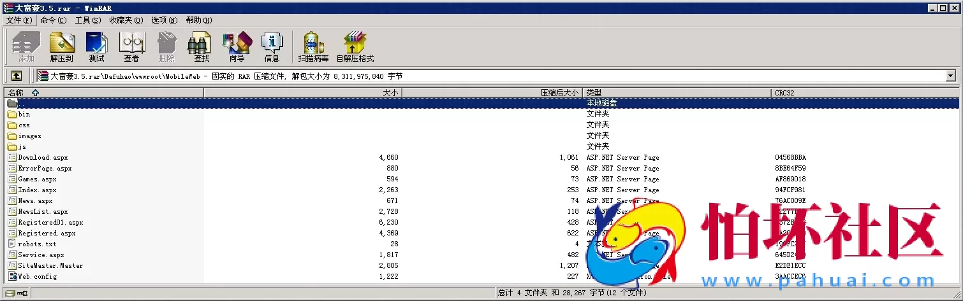
Task: Open the Options (选项) menu
Action: click(165, 20)
